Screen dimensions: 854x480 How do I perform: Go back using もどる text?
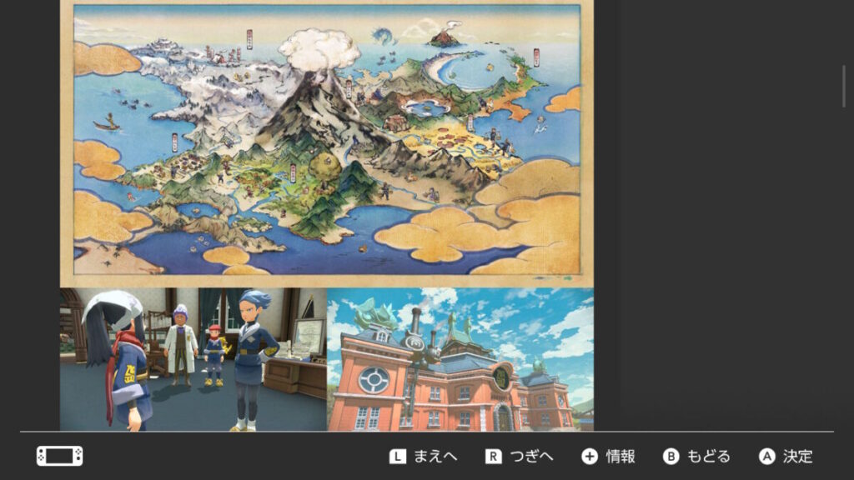(708, 457)
